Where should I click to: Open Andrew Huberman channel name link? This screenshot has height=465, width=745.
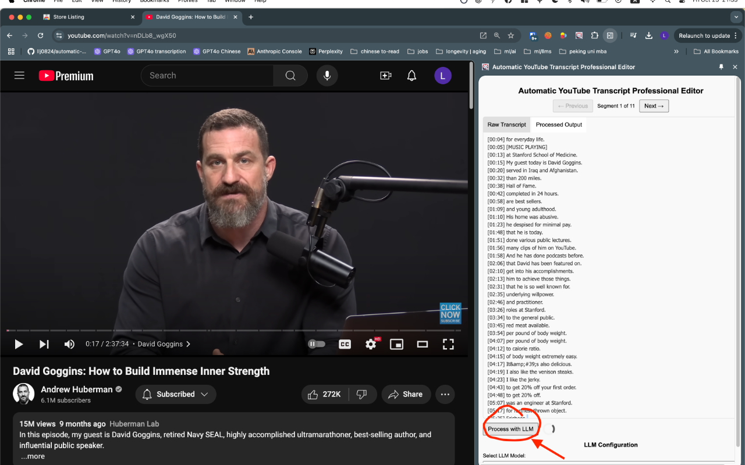(77, 389)
